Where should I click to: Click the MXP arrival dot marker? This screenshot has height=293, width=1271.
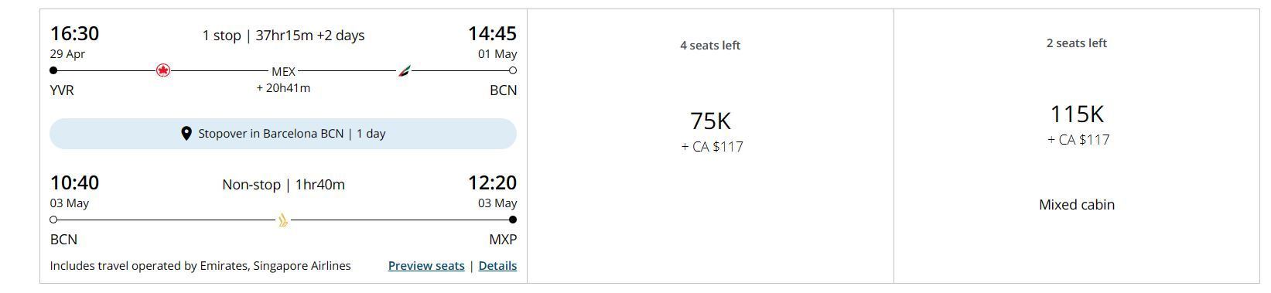[513, 220]
